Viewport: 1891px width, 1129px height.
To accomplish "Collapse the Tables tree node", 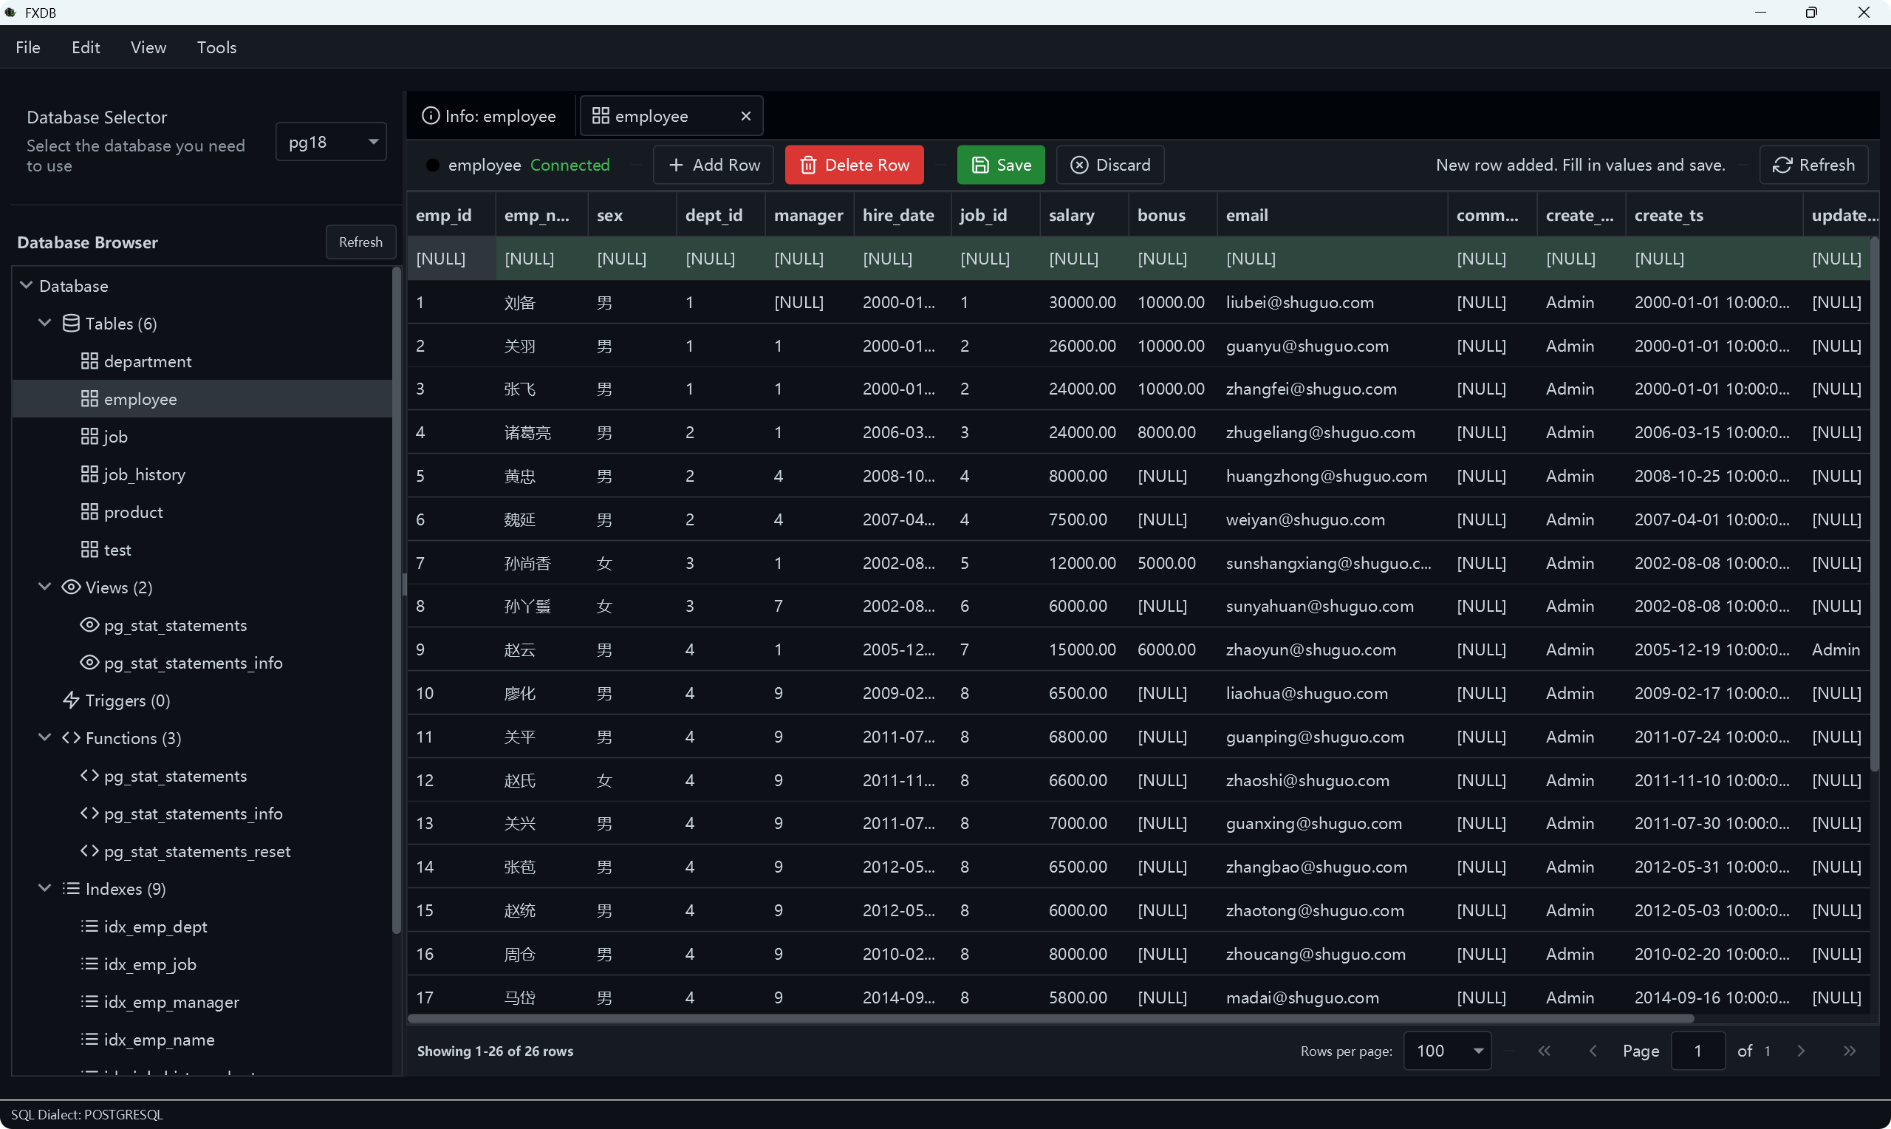I will [45, 323].
